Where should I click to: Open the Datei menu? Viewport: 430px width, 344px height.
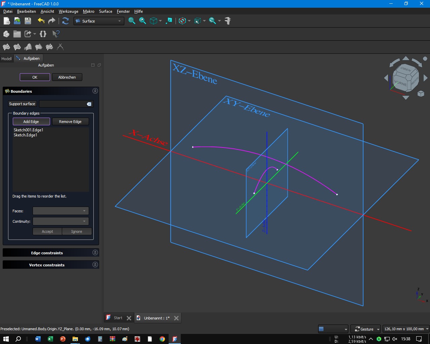click(8, 11)
